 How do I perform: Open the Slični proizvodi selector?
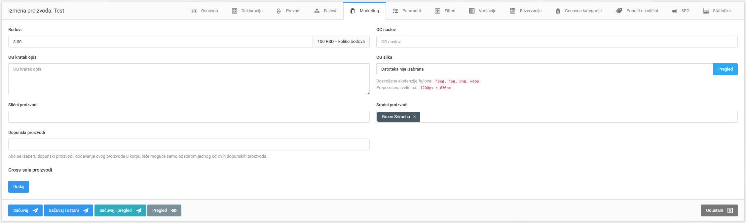coord(189,117)
